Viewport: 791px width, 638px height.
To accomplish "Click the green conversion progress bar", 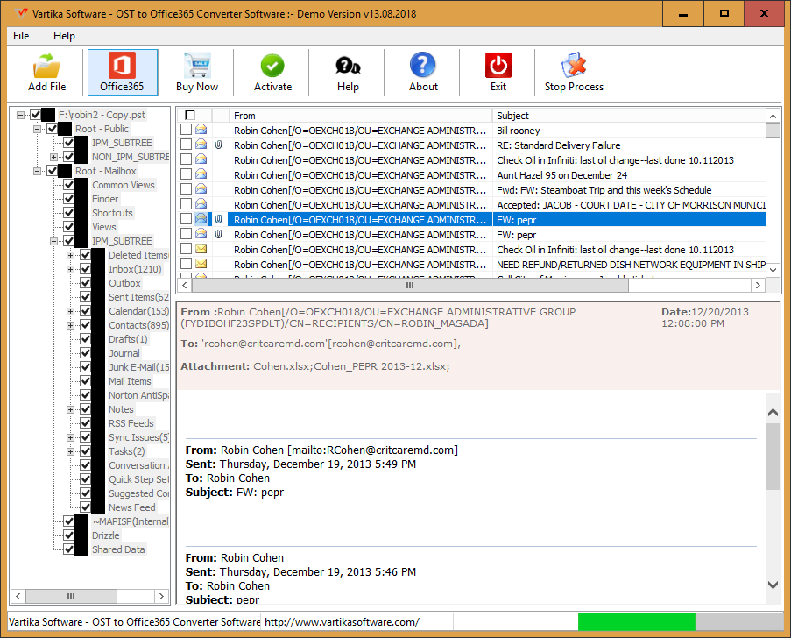I will coord(637,621).
